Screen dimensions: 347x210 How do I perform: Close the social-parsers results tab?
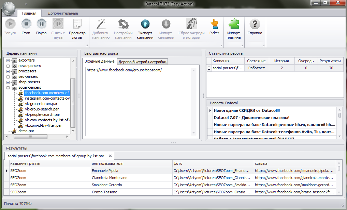pyautogui.click(x=110, y=156)
